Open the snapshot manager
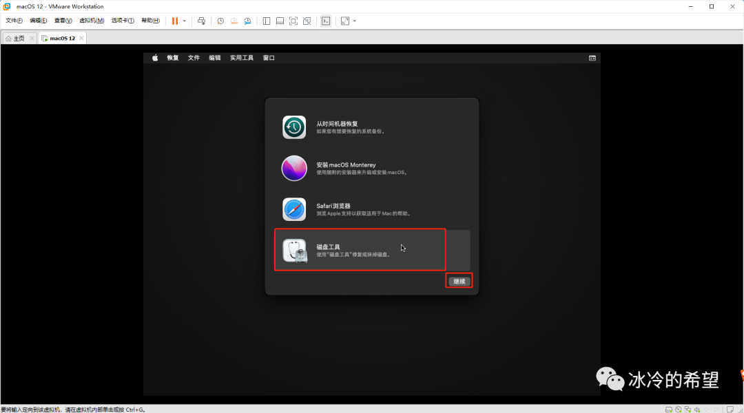The width and height of the screenshot is (744, 413). [x=248, y=21]
